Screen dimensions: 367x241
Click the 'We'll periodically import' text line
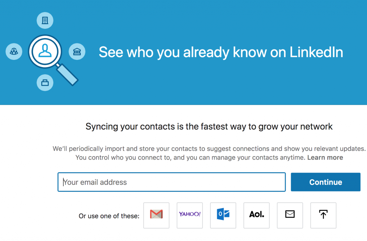pos(209,148)
